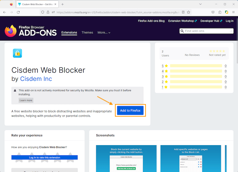
Task: Focus the Find add-ons search field
Action: pyautogui.click(x=206, y=31)
